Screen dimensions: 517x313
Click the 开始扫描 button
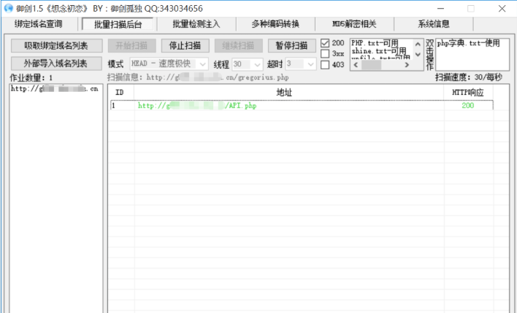coord(131,46)
